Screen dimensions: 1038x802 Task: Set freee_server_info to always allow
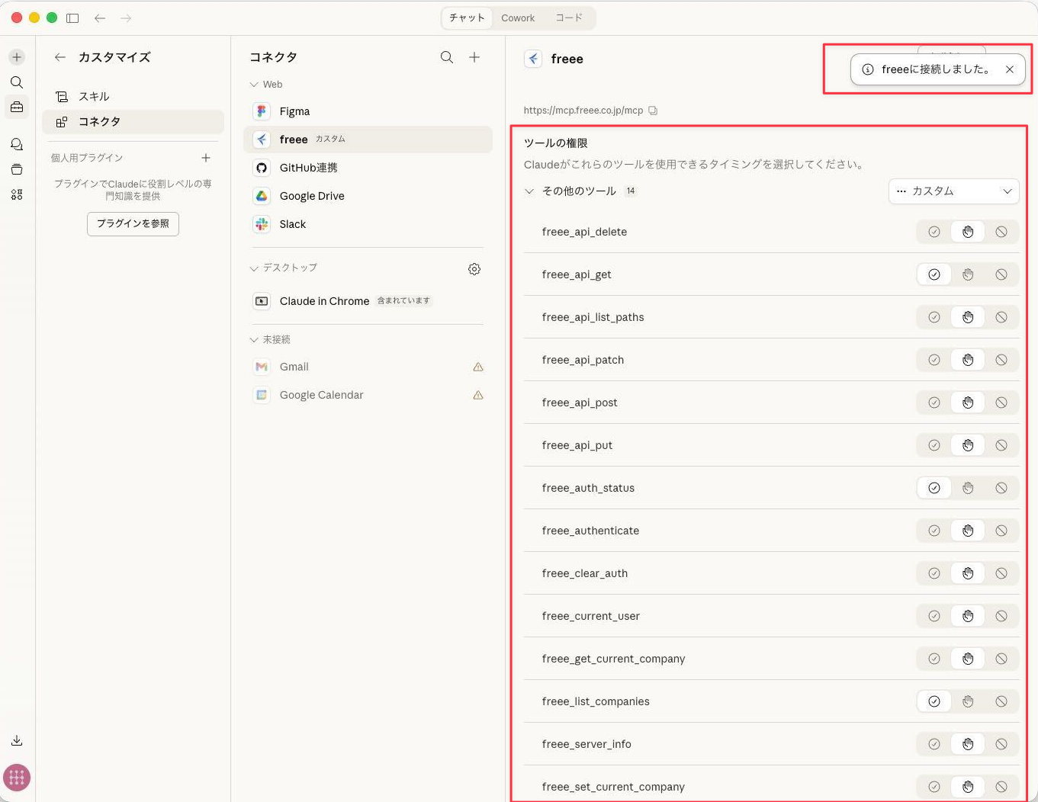(934, 744)
